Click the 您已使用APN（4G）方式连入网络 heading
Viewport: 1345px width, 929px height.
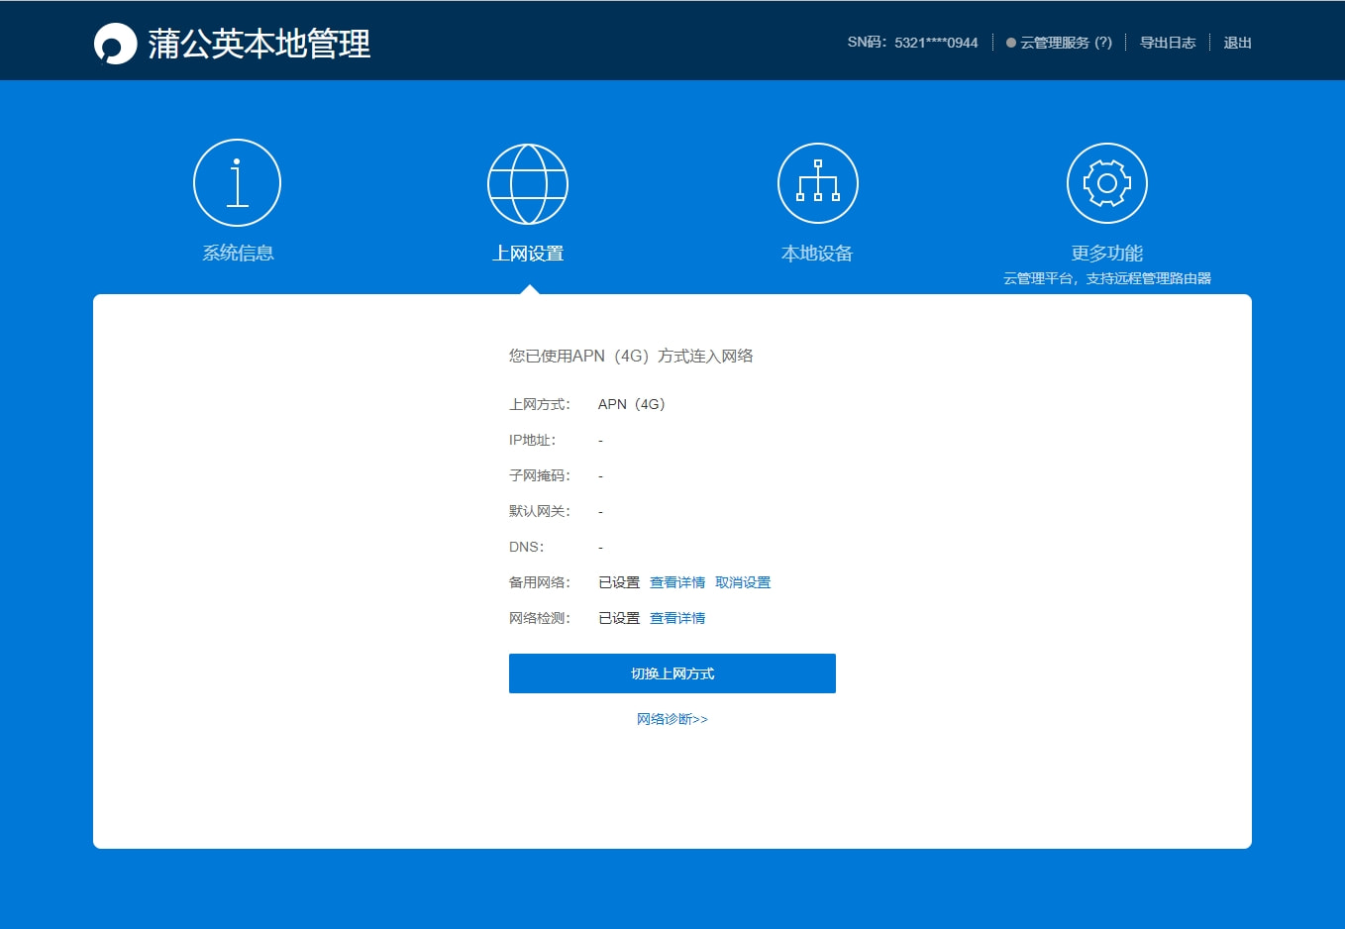631,356
